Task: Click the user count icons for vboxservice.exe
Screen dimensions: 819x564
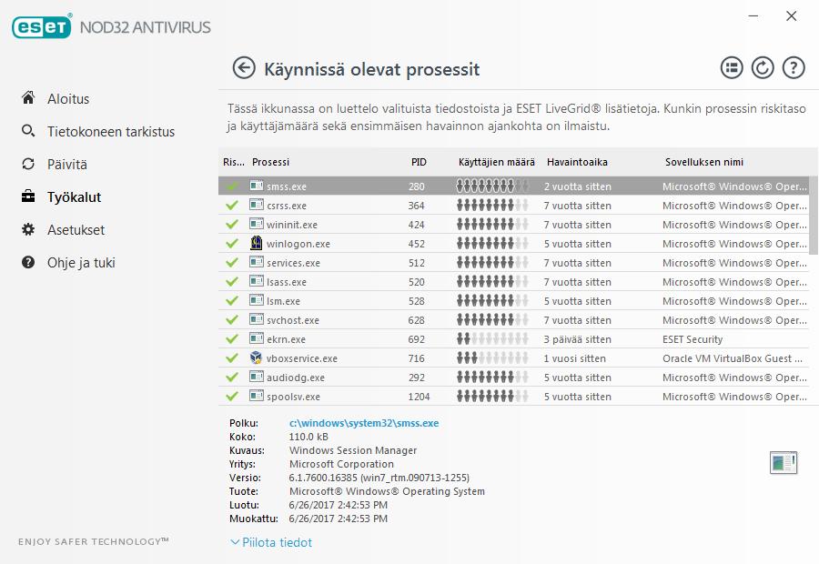Action: click(x=492, y=358)
